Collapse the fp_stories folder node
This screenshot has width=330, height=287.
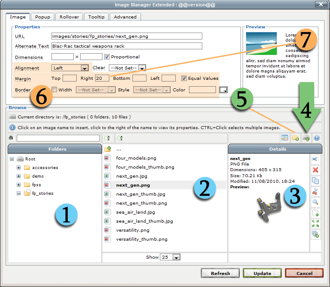click(19, 193)
